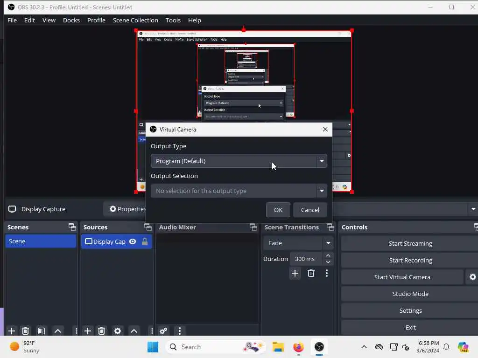Add a scene transition with plus icon

(x=295, y=273)
